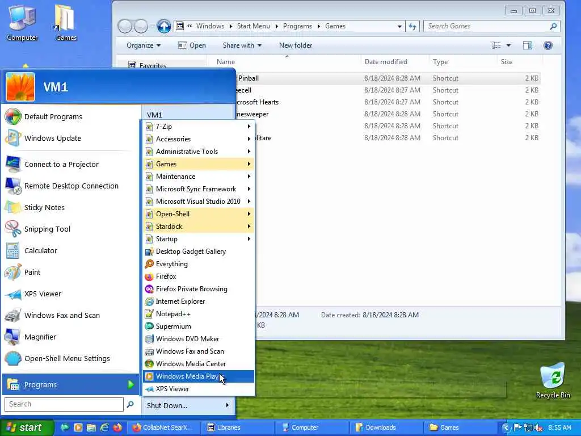Launch Desktop Gadget Gallery
This screenshot has width=581, height=436.
pos(199,251)
